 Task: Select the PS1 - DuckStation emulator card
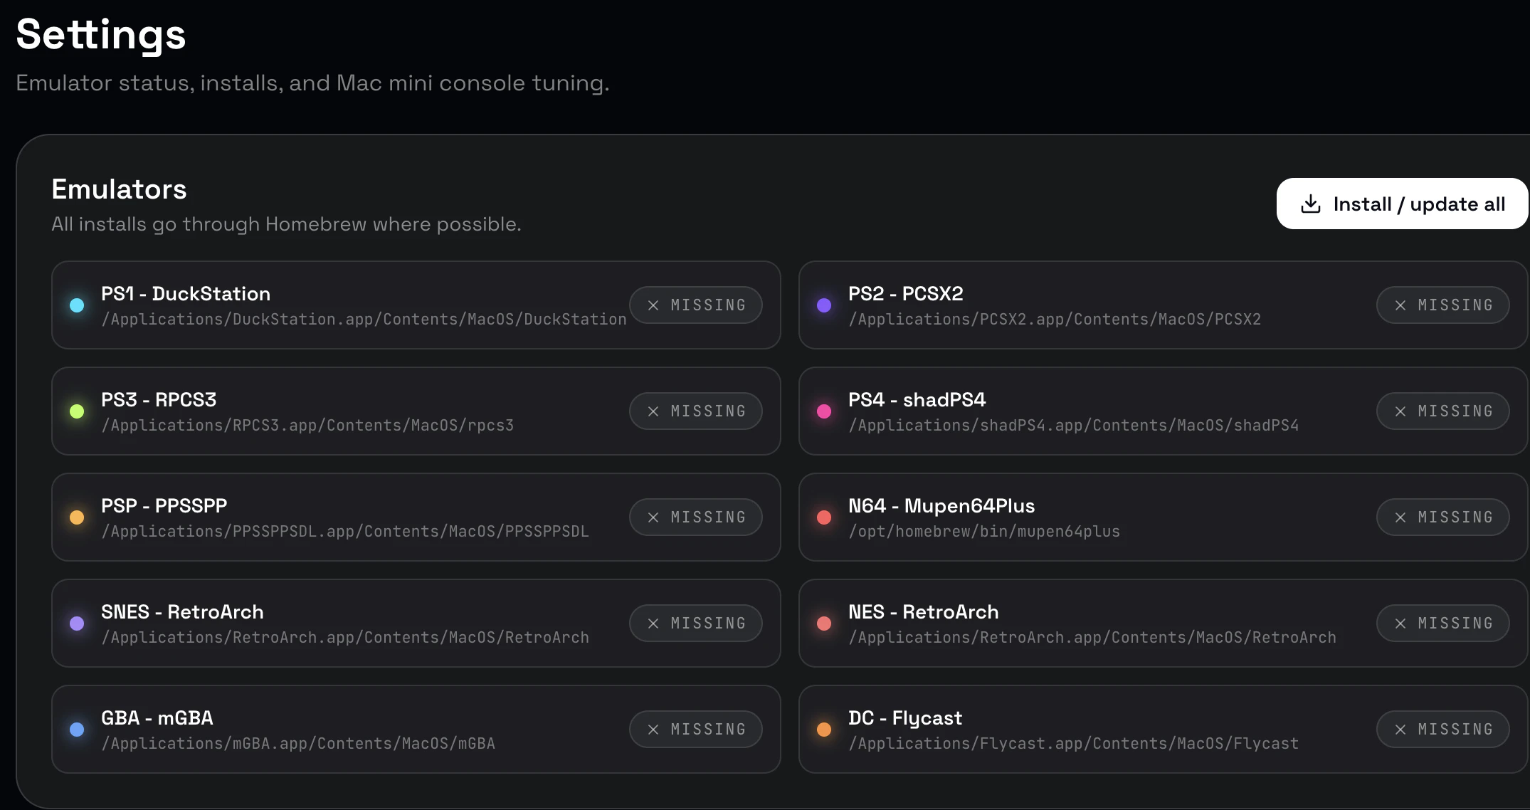pyautogui.click(x=416, y=305)
